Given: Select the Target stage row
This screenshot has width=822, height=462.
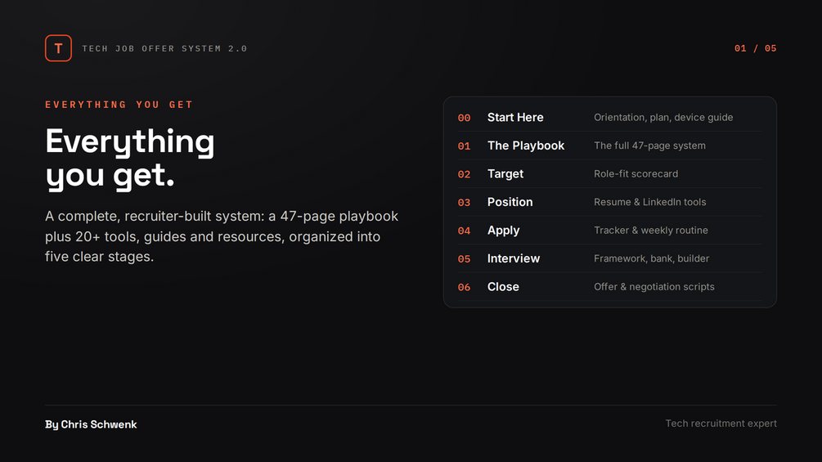Looking at the screenshot, I should coord(609,174).
